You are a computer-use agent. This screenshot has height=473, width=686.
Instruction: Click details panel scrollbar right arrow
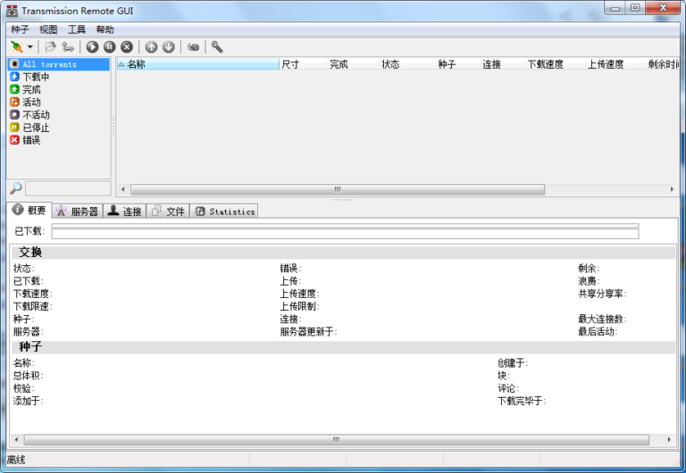pyautogui.click(x=669, y=439)
